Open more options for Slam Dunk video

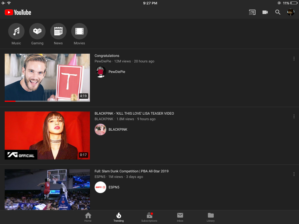coord(294,174)
